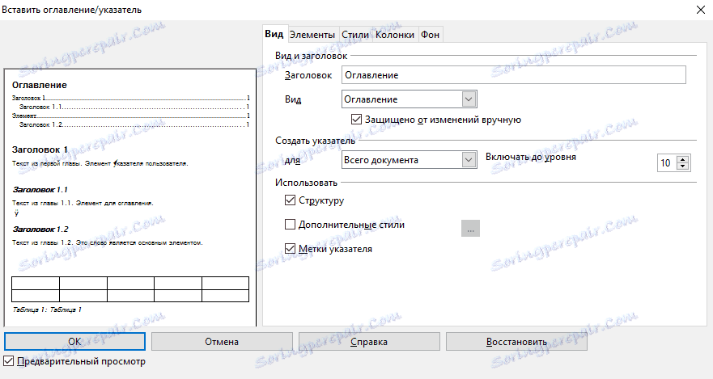The width and height of the screenshot is (713, 379).
Task: Confirm with the OK button
Action: coord(74,341)
